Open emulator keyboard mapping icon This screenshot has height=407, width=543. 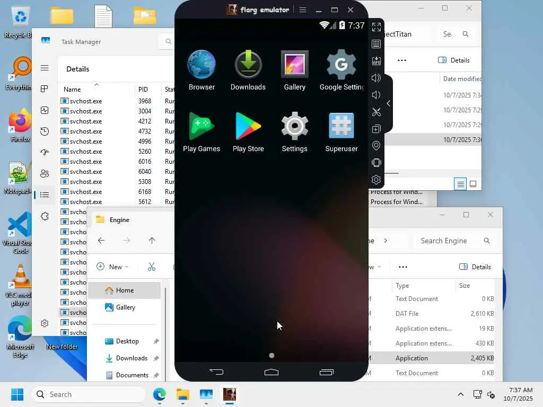pyautogui.click(x=376, y=44)
